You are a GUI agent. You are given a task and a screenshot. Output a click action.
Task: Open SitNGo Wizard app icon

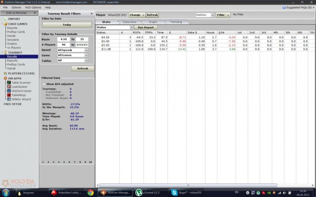pyautogui.click(x=9, y=99)
